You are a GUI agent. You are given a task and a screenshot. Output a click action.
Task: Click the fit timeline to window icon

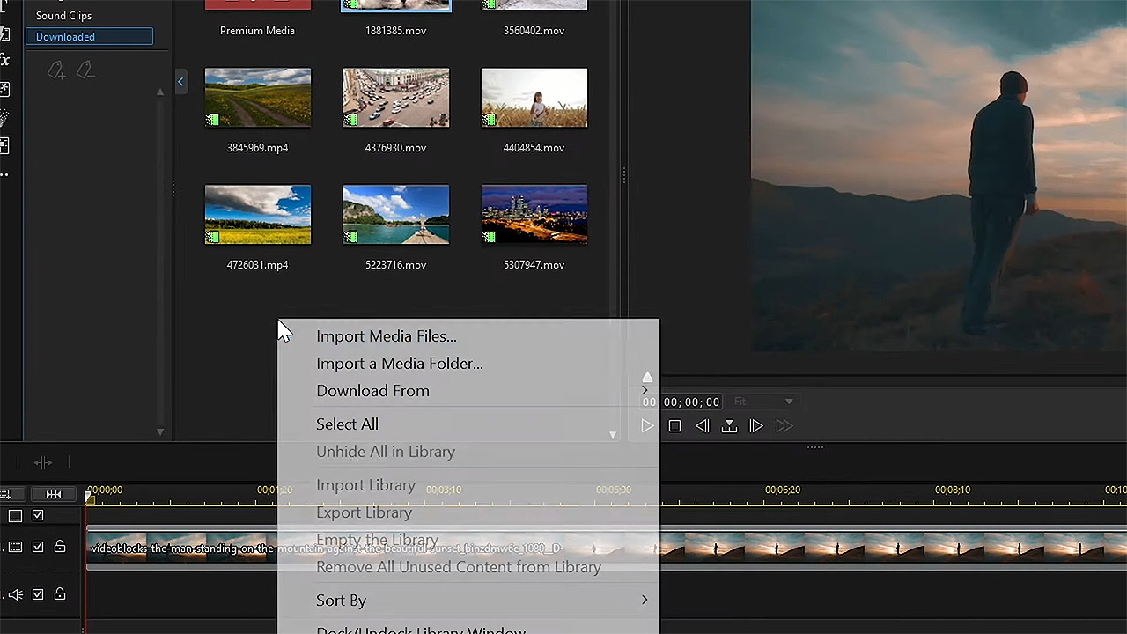click(x=53, y=494)
